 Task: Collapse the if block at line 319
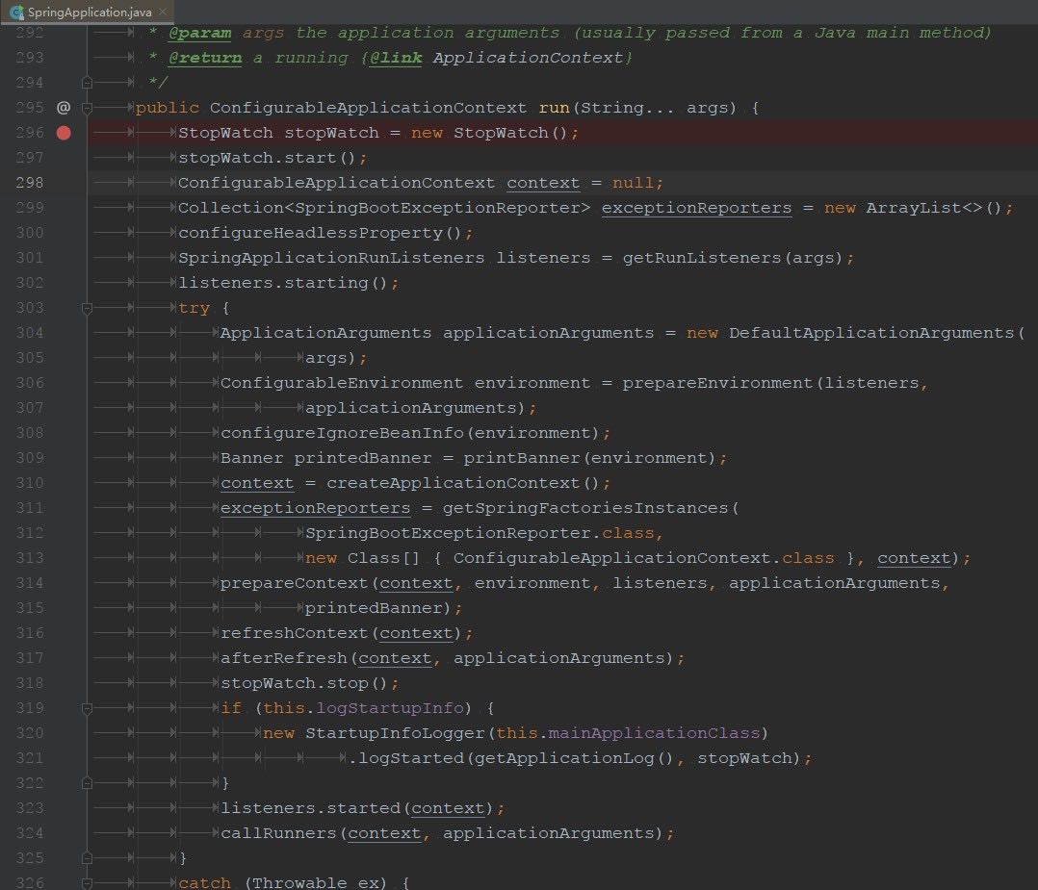tap(87, 709)
